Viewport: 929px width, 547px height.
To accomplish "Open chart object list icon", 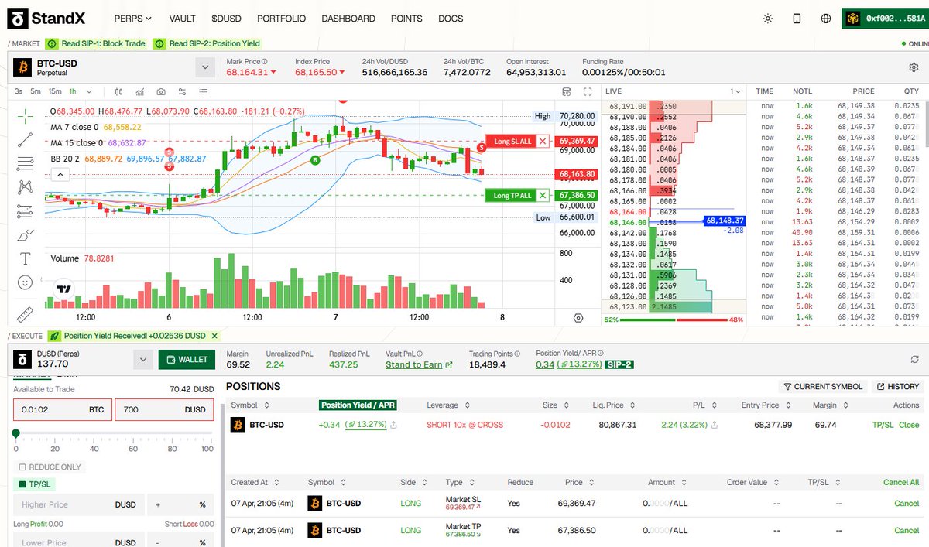I will [203, 91].
